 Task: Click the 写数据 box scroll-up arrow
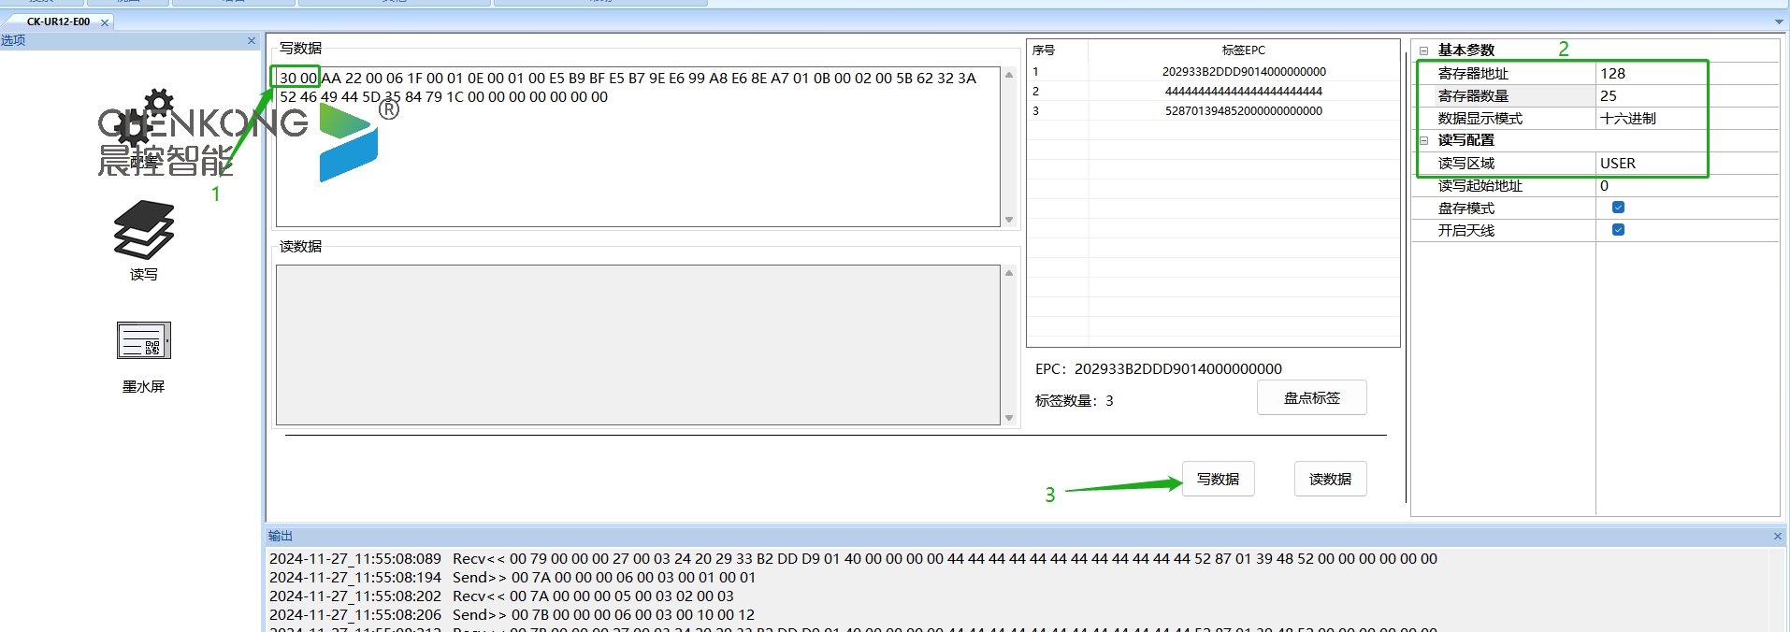point(1009,75)
